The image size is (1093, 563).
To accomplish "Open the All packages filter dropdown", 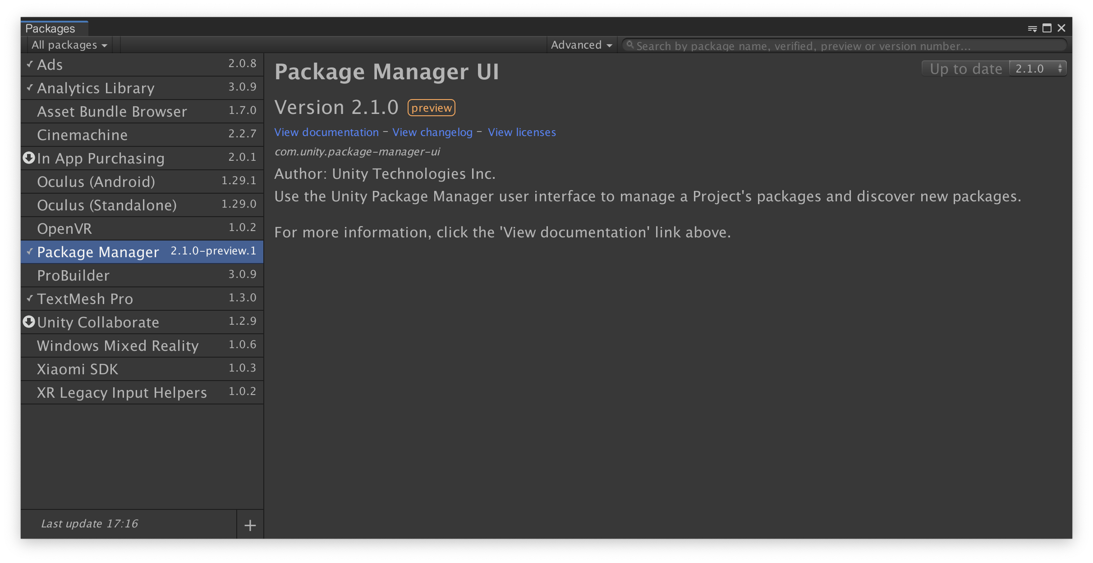I will click(x=69, y=45).
